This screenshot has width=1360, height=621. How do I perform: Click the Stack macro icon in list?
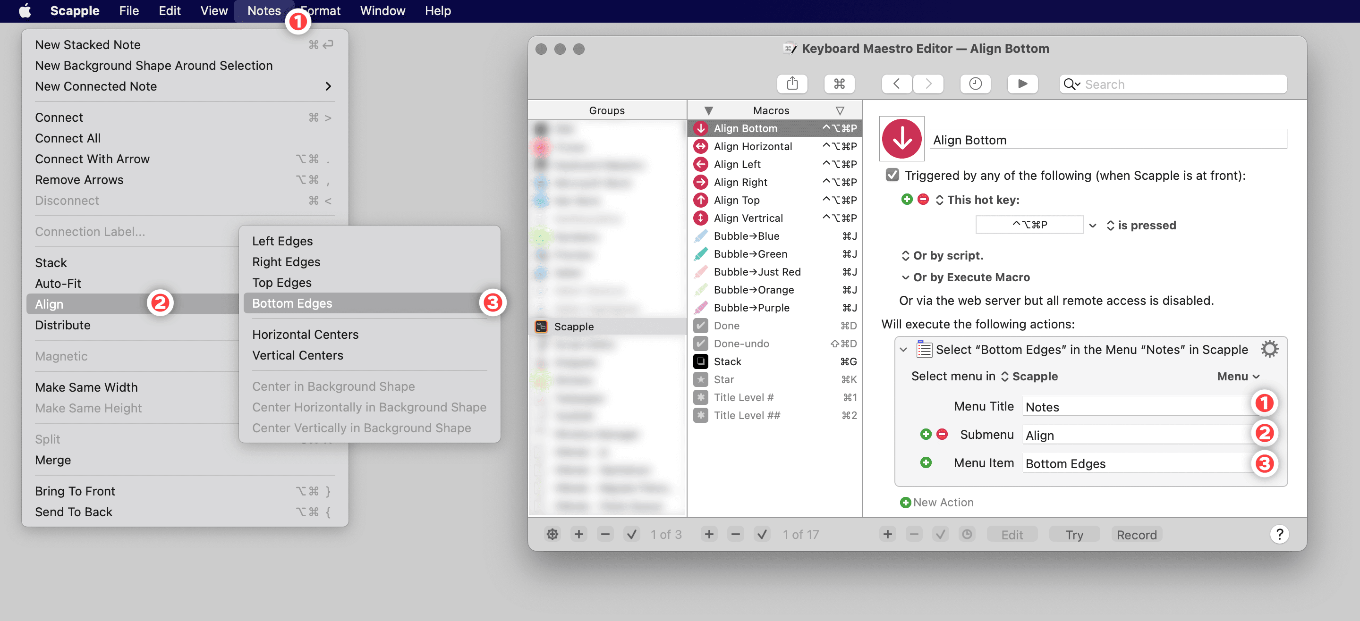(701, 361)
